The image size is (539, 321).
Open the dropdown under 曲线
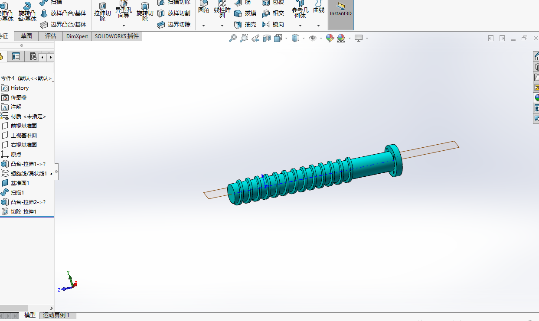[x=319, y=26]
